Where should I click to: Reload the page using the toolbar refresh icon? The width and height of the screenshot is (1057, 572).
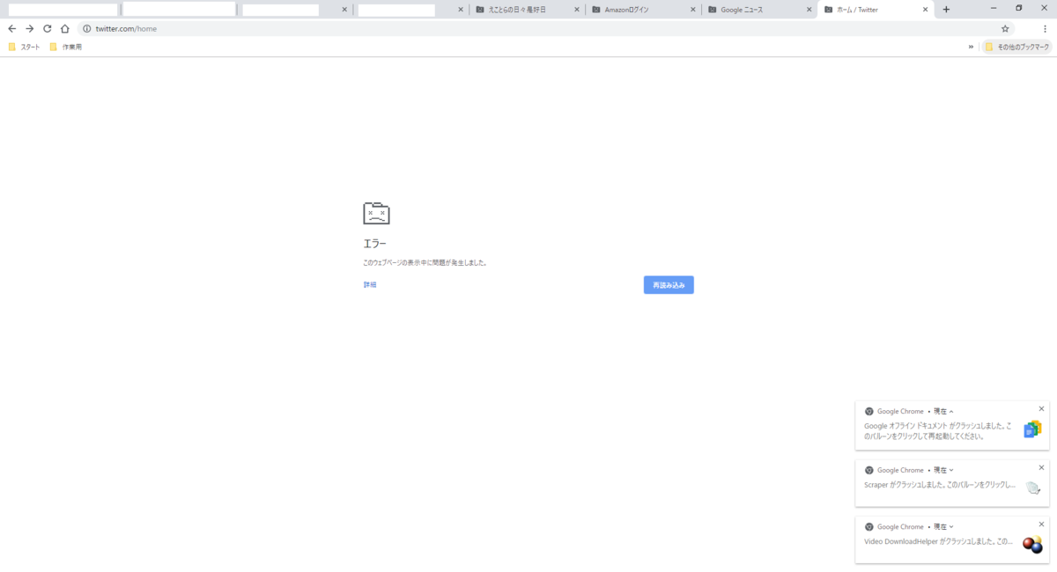point(47,28)
